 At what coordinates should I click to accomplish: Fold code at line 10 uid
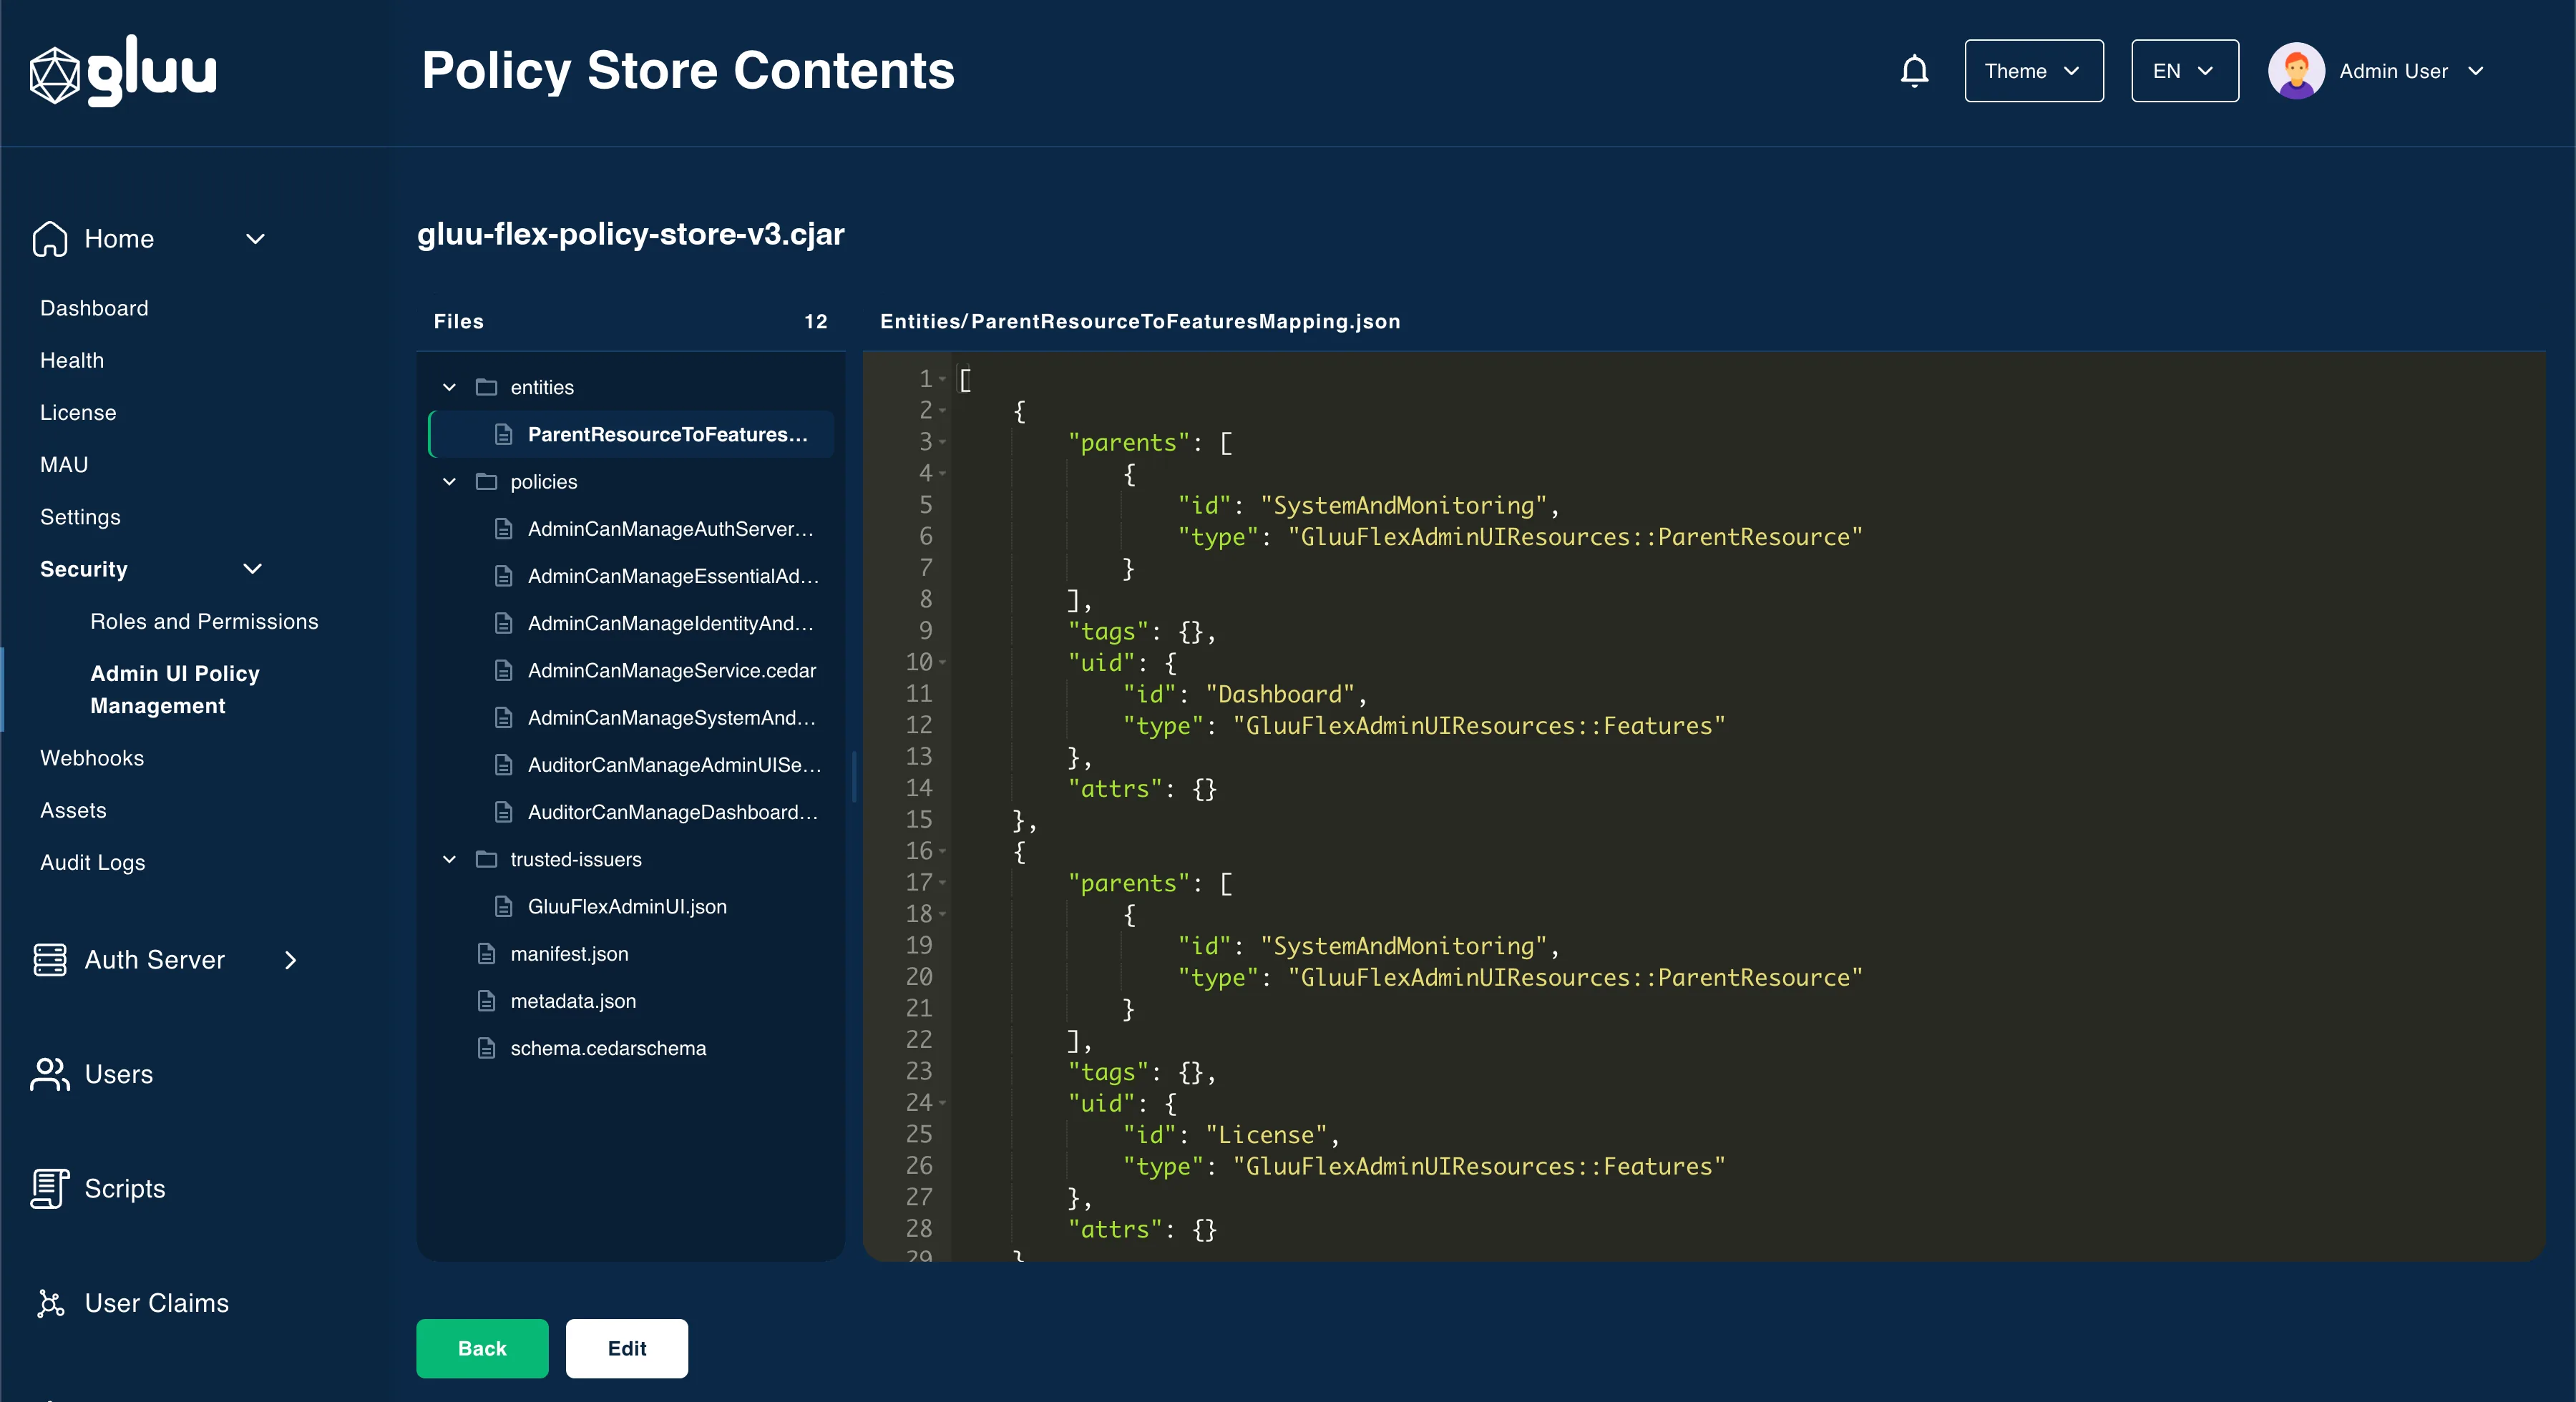pyautogui.click(x=942, y=662)
